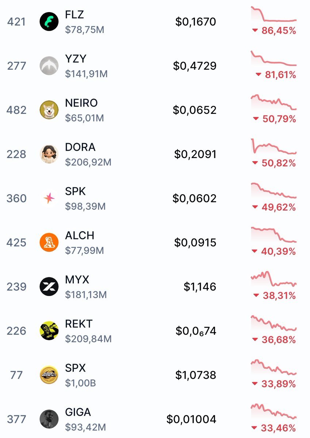
Task: Click the SPX ticker name
Action: pos(75,368)
